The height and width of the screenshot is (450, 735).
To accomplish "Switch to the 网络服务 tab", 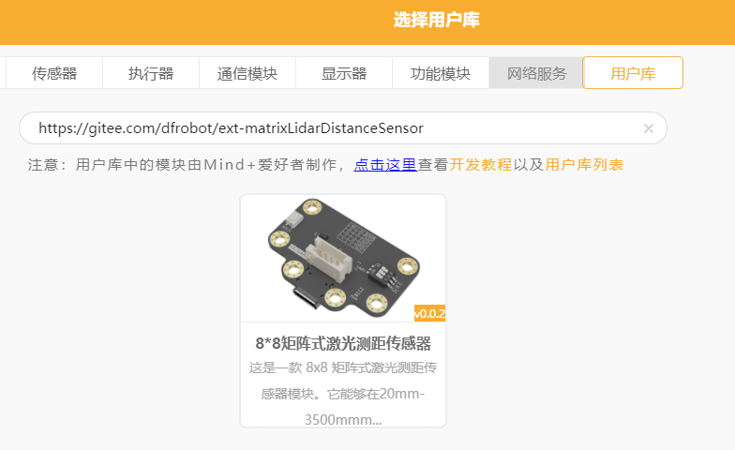I will pyautogui.click(x=536, y=73).
